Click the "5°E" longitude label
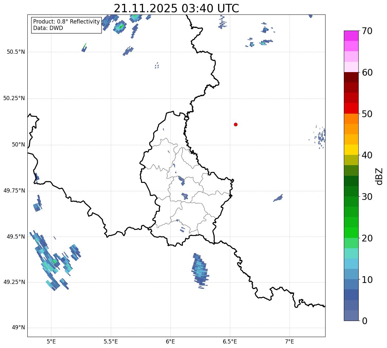 [52, 341]
